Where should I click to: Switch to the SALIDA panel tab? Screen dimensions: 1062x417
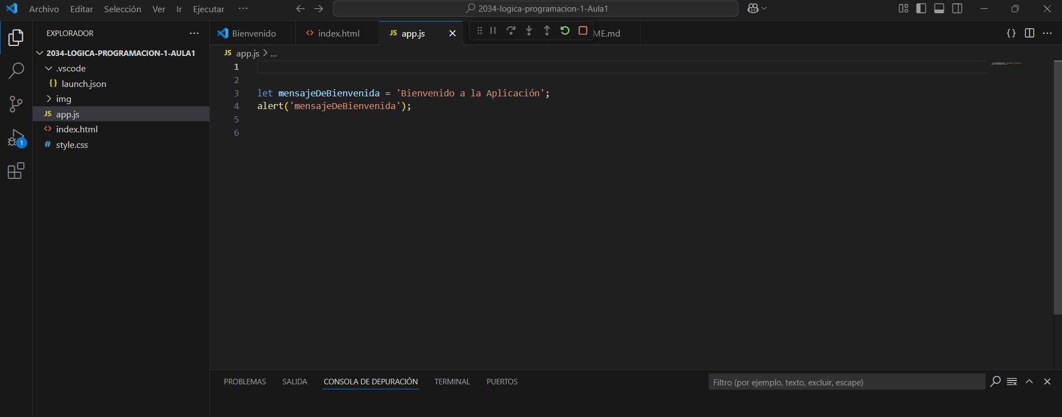pyautogui.click(x=295, y=382)
